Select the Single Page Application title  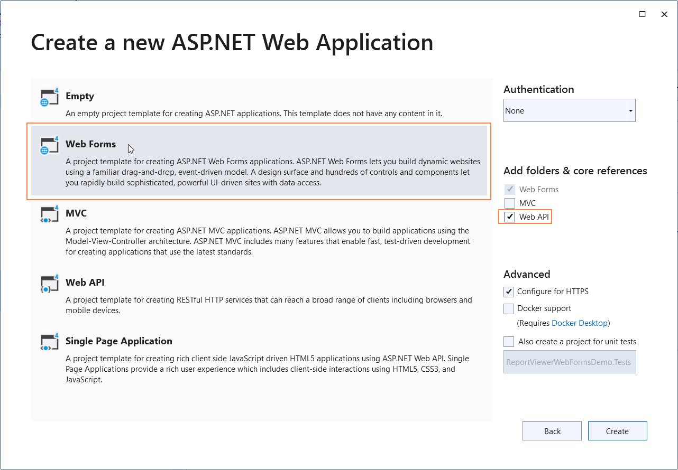119,341
